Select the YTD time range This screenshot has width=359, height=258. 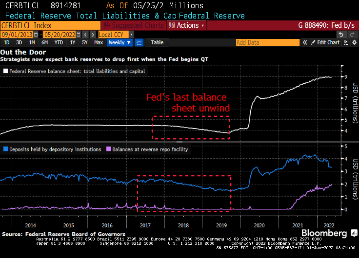pyautogui.click(x=59, y=42)
